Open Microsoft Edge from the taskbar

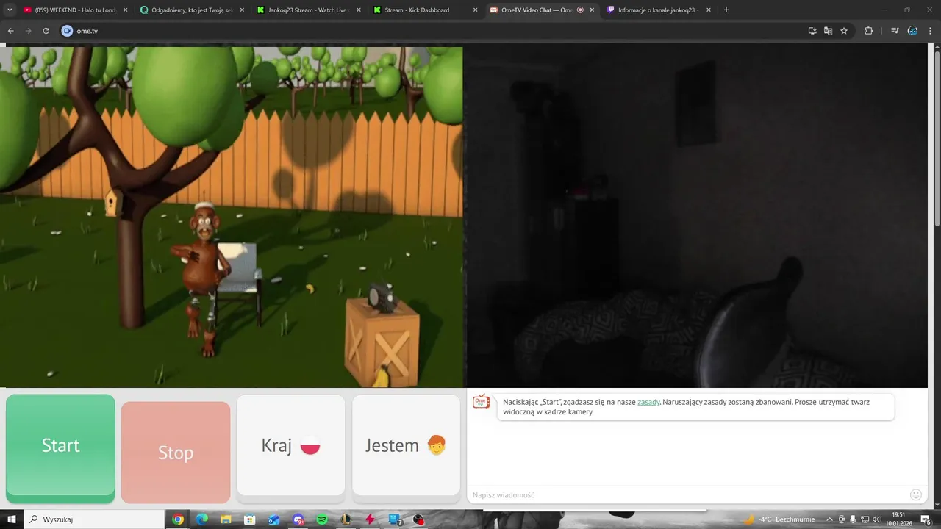[202, 519]
